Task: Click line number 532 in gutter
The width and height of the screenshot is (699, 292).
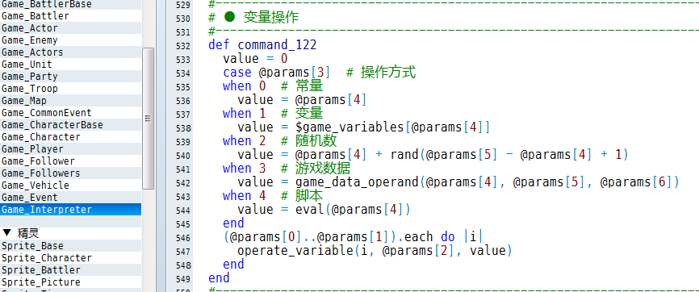Action: pos(182,46)
